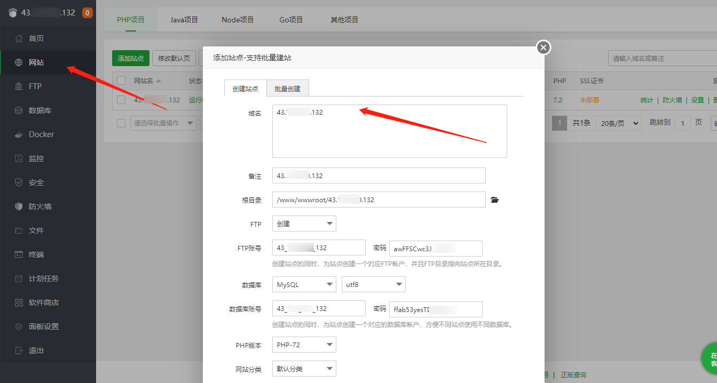Open 面板设置 gear icon
Viewport: 717px width, 383px height.
[19, 326]
